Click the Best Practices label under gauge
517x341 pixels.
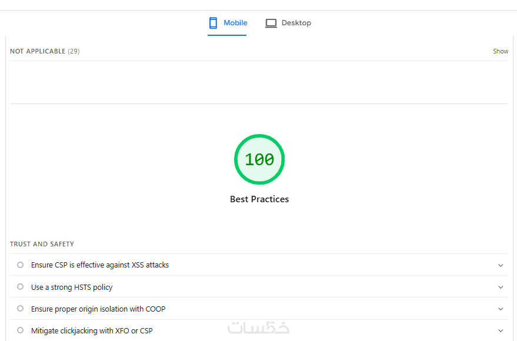[x=259, y=199]
